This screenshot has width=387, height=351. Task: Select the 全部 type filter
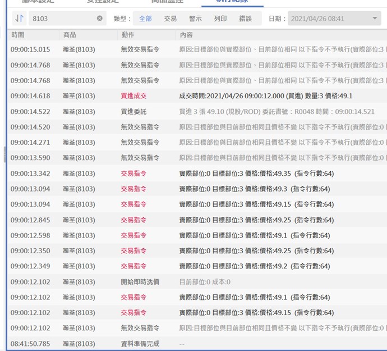pyautogui.click(x=145, y=19)
